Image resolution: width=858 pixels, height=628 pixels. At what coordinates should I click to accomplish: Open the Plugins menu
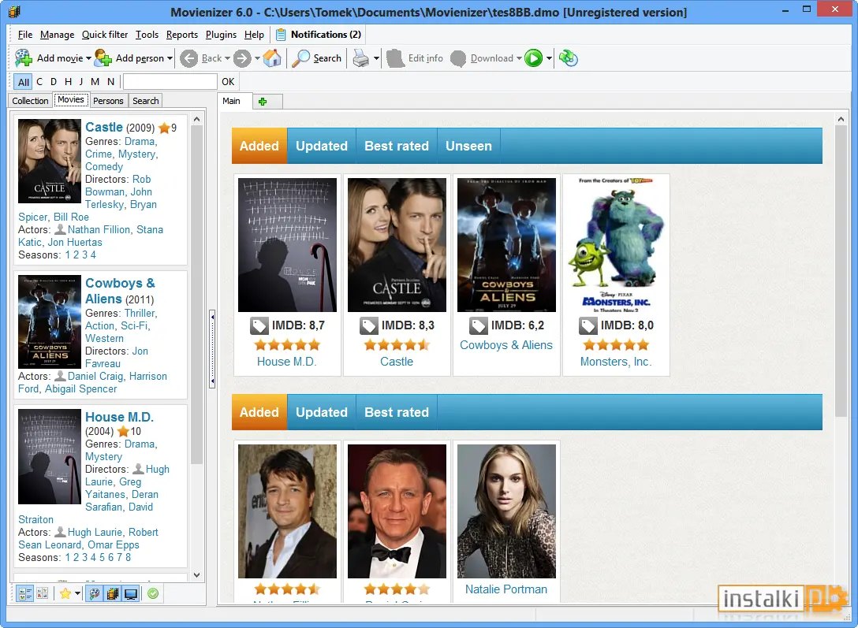tap(221, 35)
